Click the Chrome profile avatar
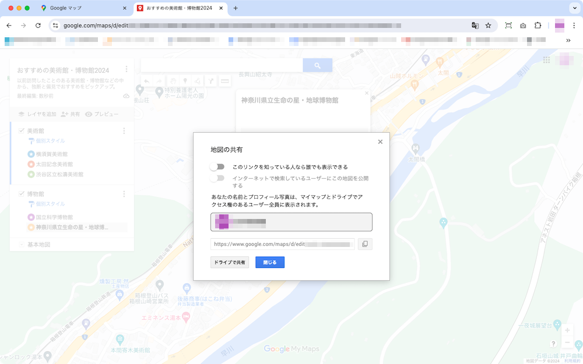The width and height of the screenshot is (583, 364). (x=559, y=25)
